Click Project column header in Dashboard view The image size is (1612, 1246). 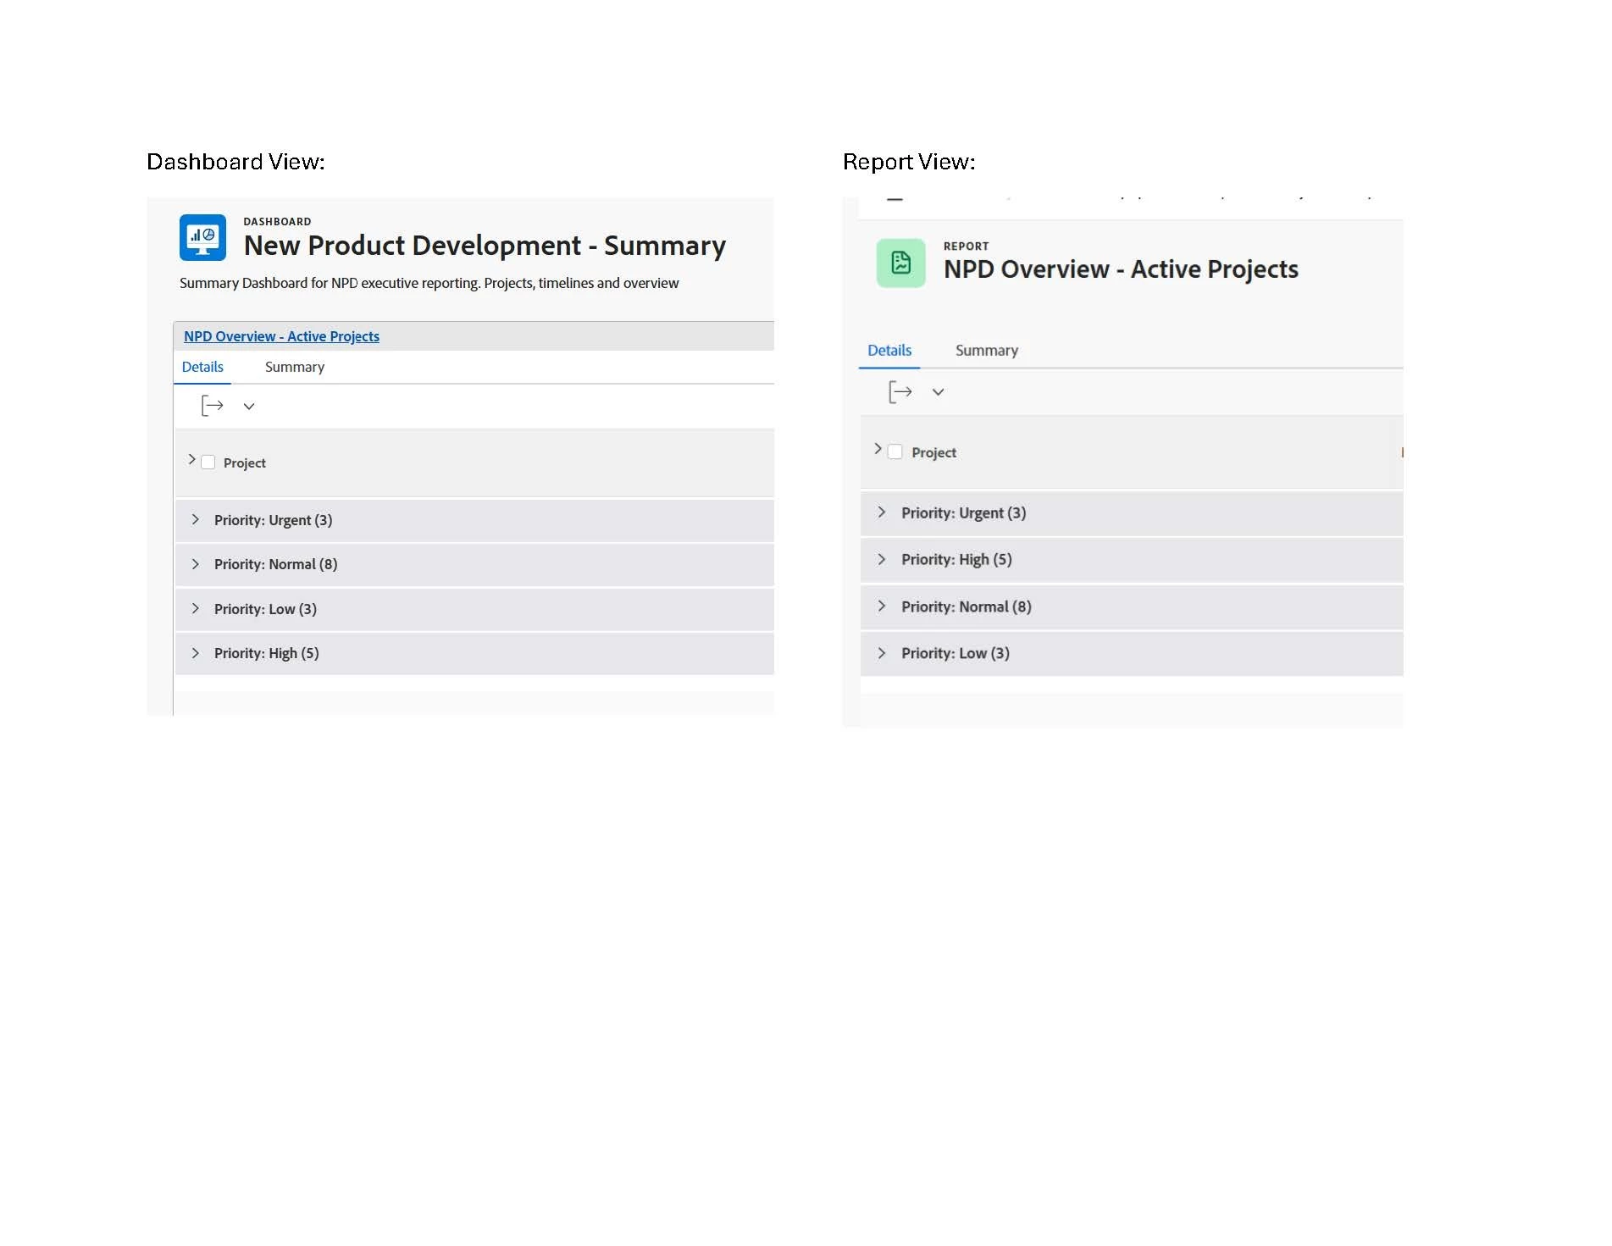pyautogui.click(x=245, y=462)
